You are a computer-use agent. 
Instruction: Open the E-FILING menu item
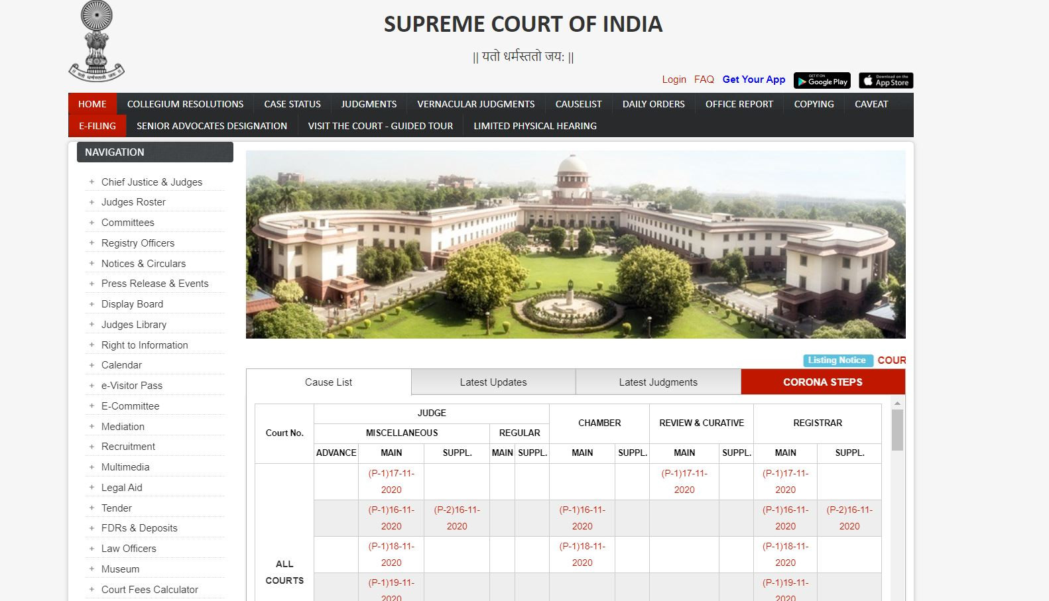coord(97,126)
